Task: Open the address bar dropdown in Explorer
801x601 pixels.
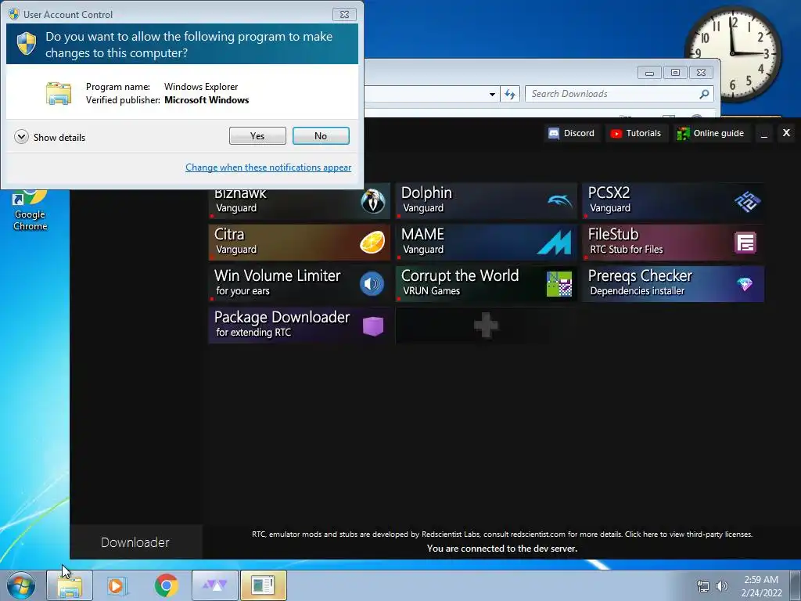Action: coord(492,94)
